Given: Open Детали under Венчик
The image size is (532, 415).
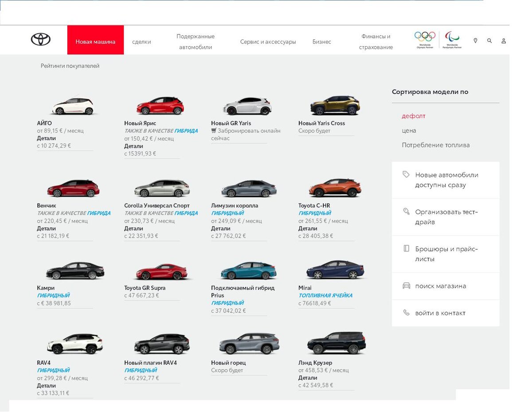Looking at the screenshot, I should (47, 228).
